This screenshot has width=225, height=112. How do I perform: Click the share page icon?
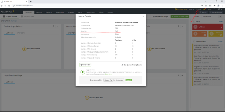tap(206, 5)
